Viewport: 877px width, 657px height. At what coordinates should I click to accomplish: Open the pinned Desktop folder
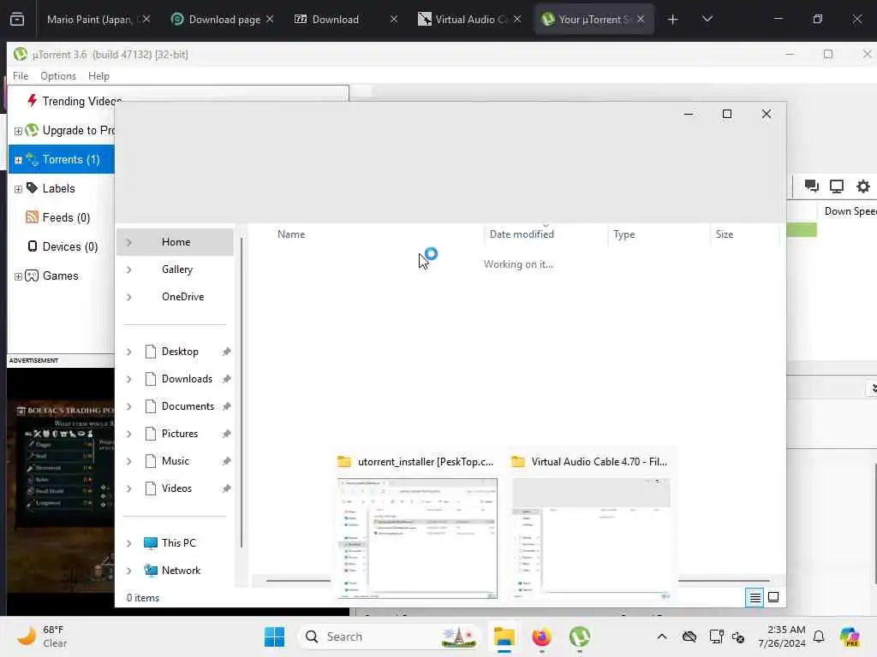[x=180, y=352]
